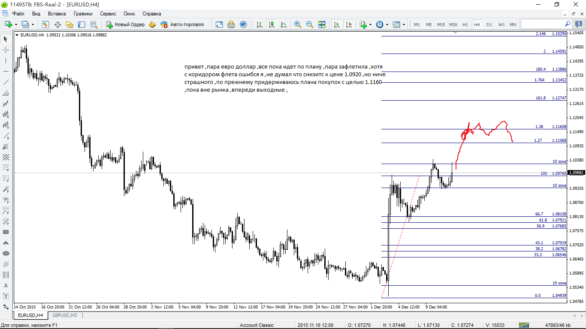
Task: Switch timeframe to D1
Action: pyautogui.click(x=489, y=24)
